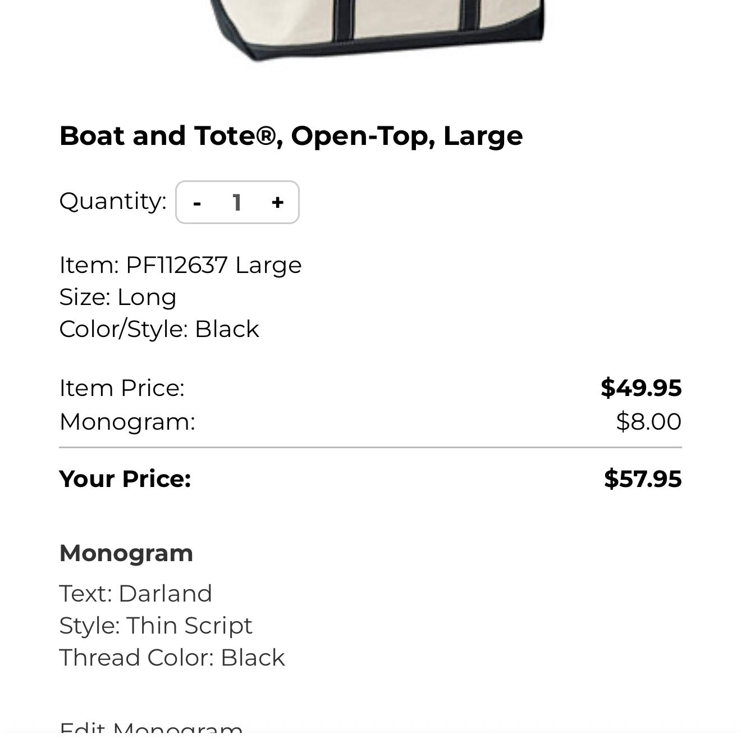Viewport: 741px width, 742px height.
Task: Click the Quantity label
Action: 112,201
